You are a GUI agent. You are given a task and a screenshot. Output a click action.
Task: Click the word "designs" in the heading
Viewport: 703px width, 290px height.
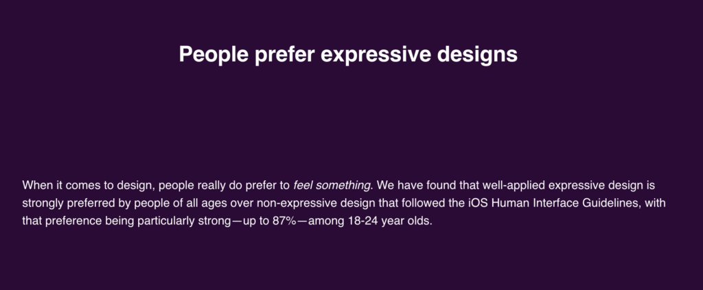point(477,55)
